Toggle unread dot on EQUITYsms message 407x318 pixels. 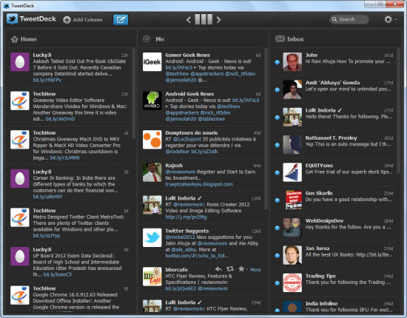[x=277, y=173]
